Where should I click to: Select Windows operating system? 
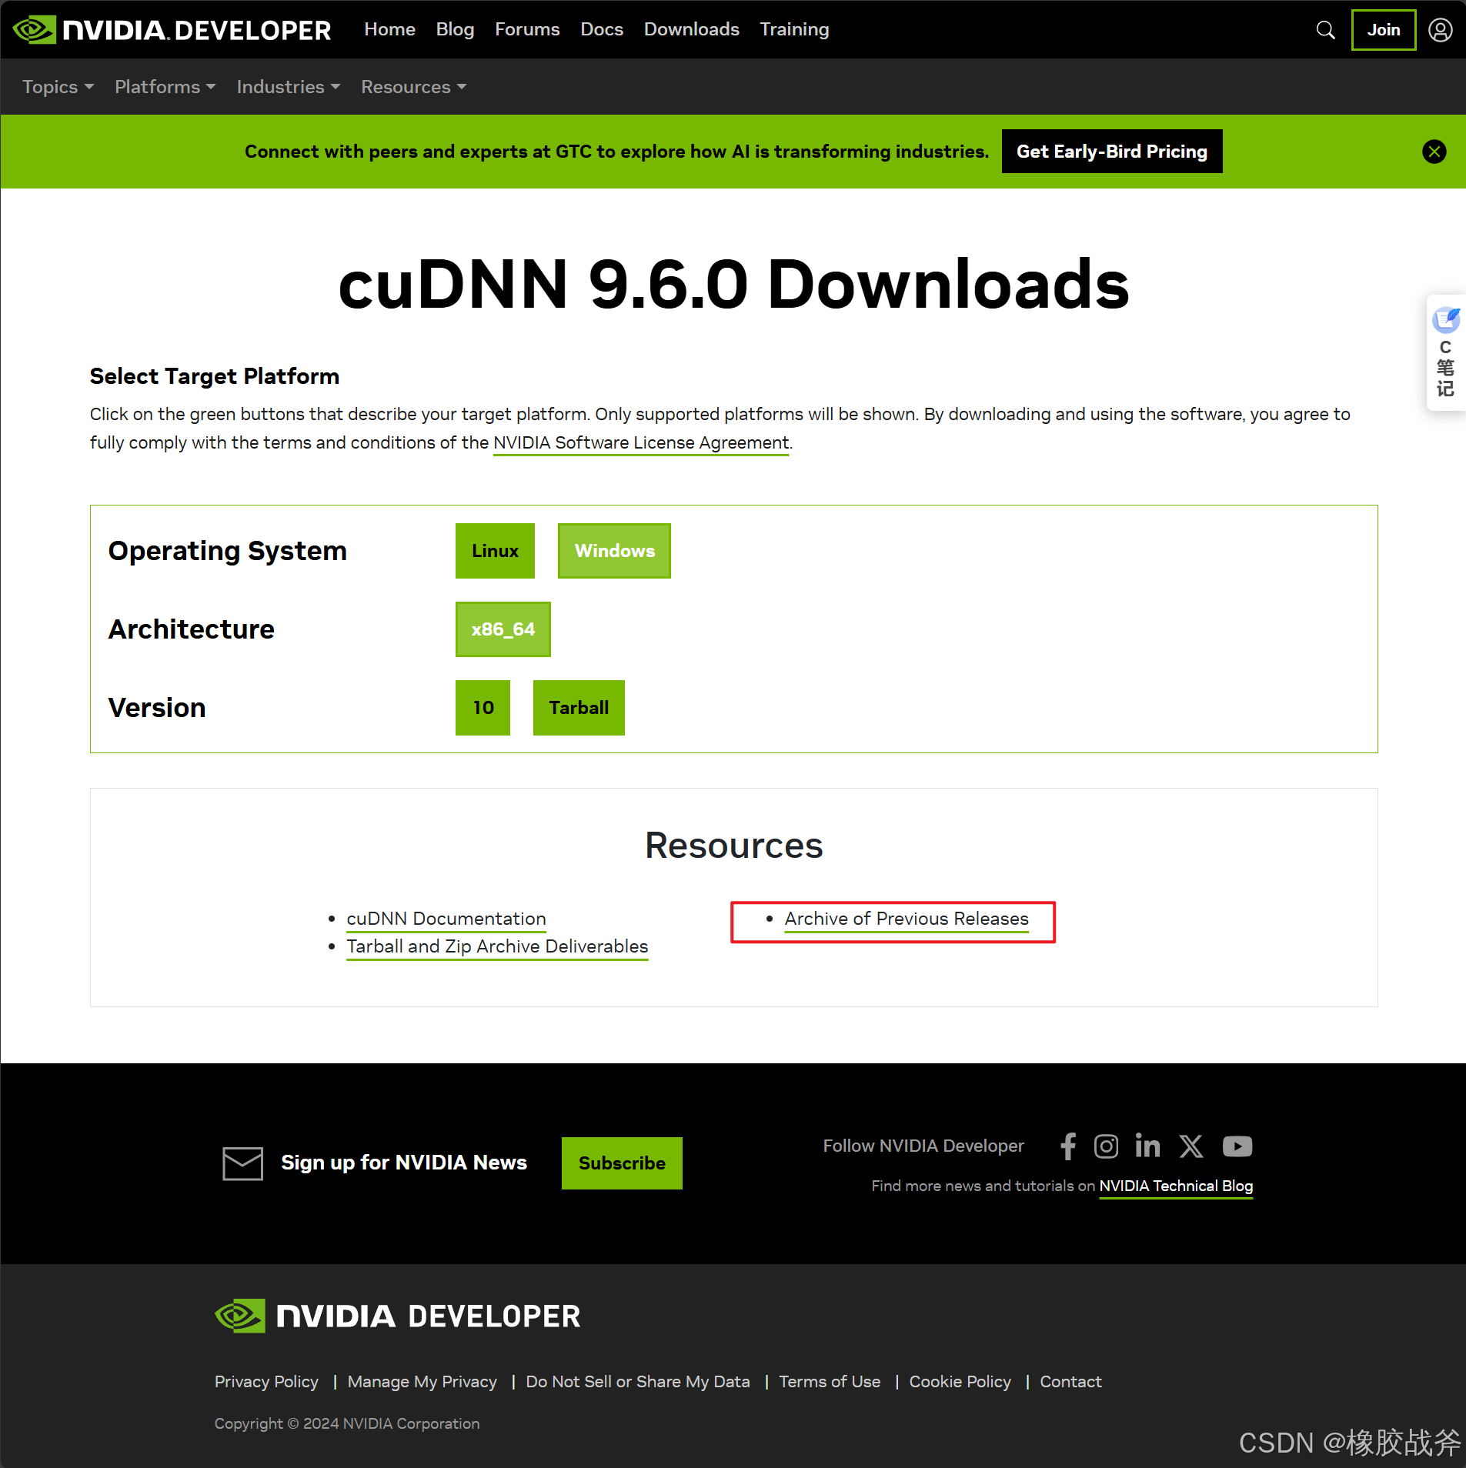(x=614, y=551)
